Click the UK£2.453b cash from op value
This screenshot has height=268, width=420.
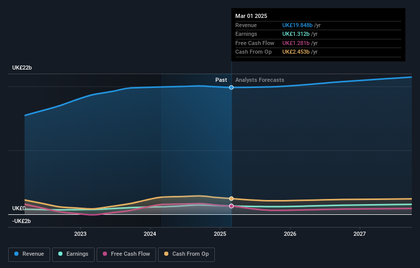click(x=296, y=52)
